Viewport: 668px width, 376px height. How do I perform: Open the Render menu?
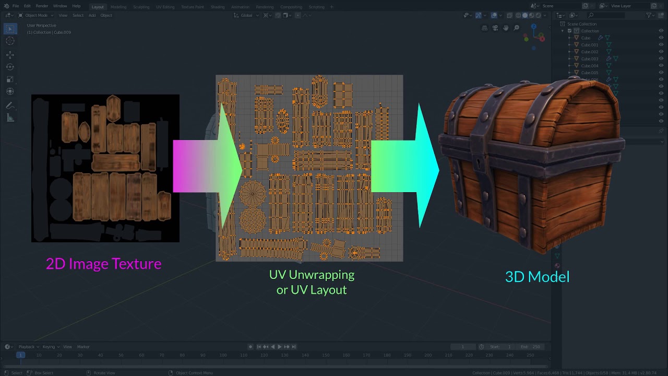click(42, 6)
